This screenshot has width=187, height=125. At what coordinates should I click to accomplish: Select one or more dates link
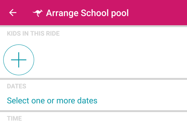52,101
